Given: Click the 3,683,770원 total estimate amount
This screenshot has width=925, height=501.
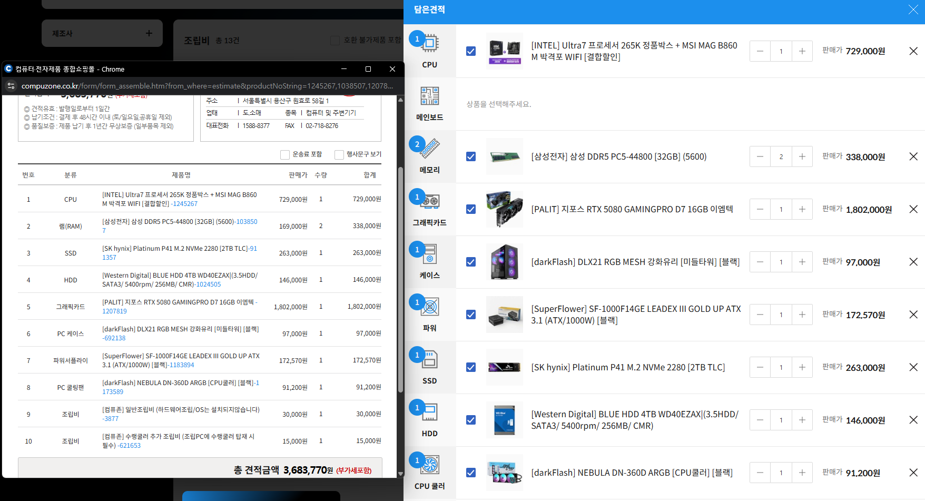Looking at the screenshot, I should click(x=308, y=470).
